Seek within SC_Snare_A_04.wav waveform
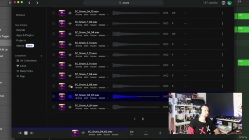249x140 pixels. click(x=136, y=107)
